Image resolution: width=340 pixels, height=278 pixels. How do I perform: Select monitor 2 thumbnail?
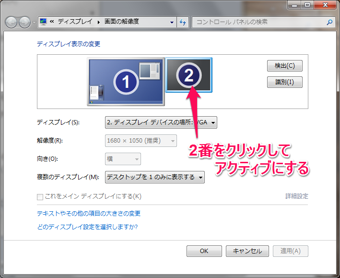(x=189, y=75)
